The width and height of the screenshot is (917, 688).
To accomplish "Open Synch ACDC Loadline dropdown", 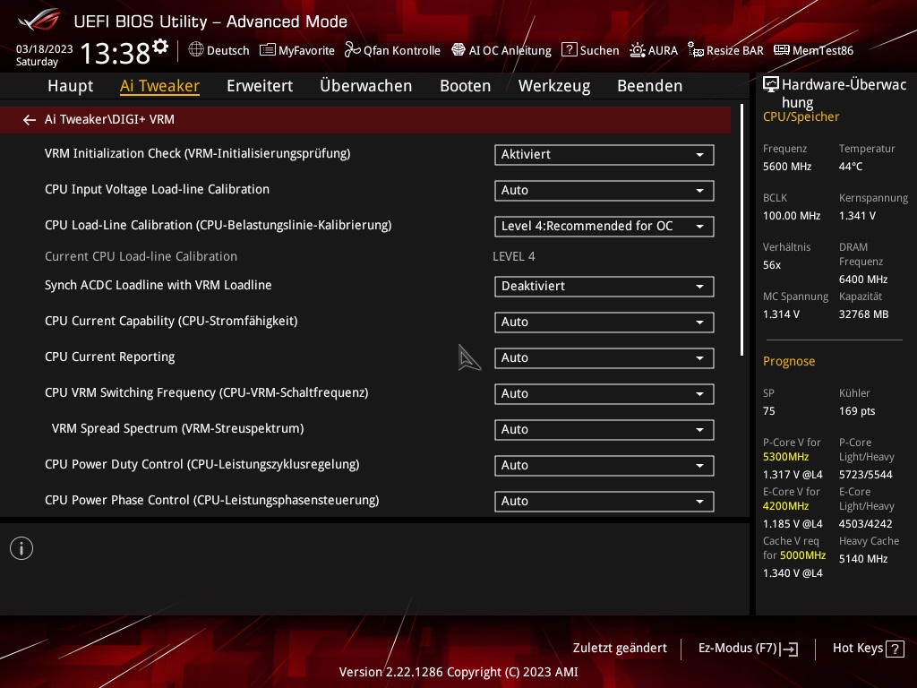I will point(604,286).
